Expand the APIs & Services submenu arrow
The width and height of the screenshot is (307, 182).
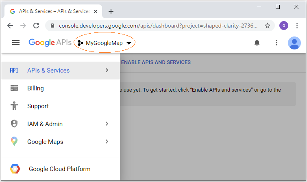pyautogui.click(x=107, y=70)
